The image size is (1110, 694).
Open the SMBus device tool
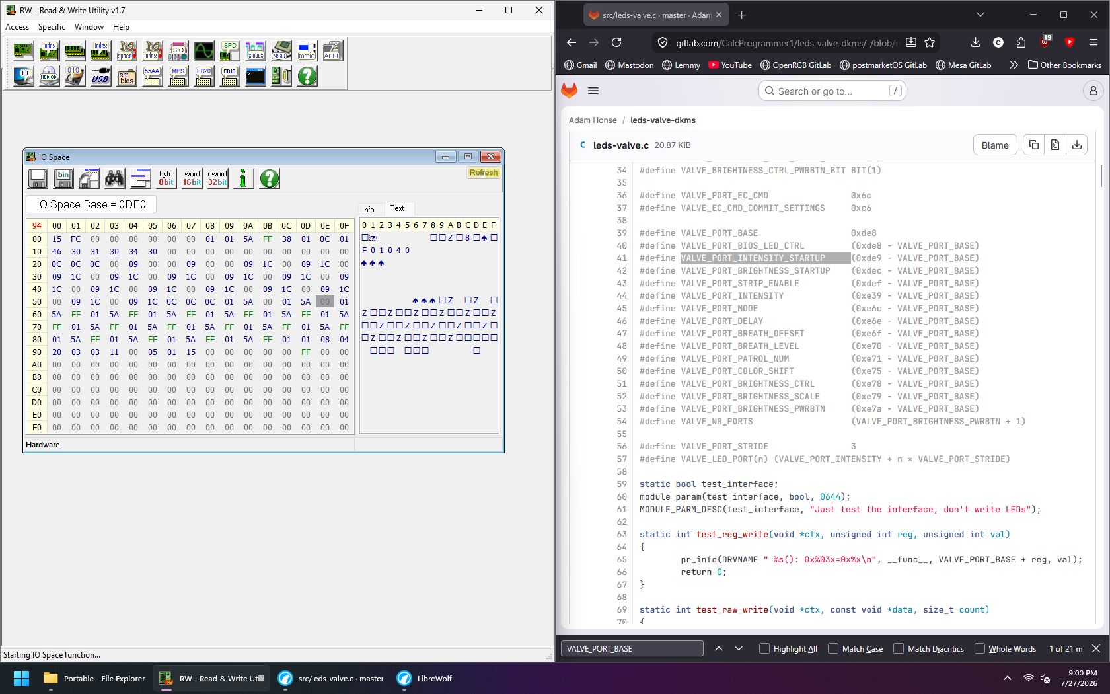point(255,51)
